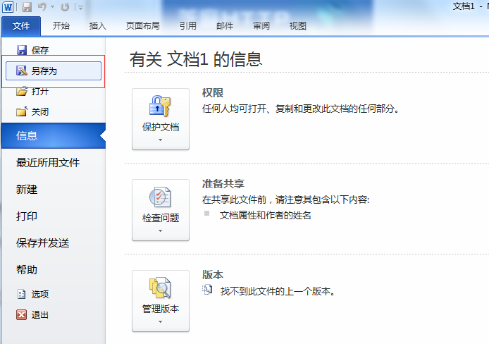This screenshot has width=489, height=344.
Task: Click 打开 with the folder icon
Action: (41, 91)
